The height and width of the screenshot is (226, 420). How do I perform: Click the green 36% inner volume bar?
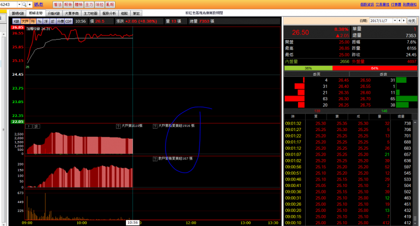point(309,68)
